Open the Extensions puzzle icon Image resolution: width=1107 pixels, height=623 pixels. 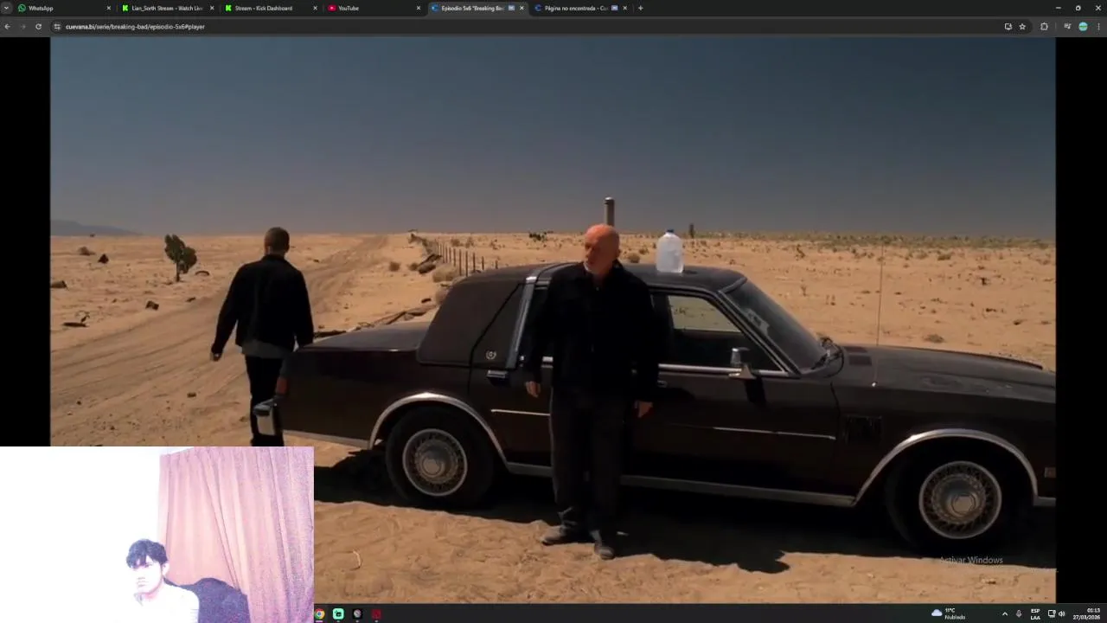tap(1044, 27)
